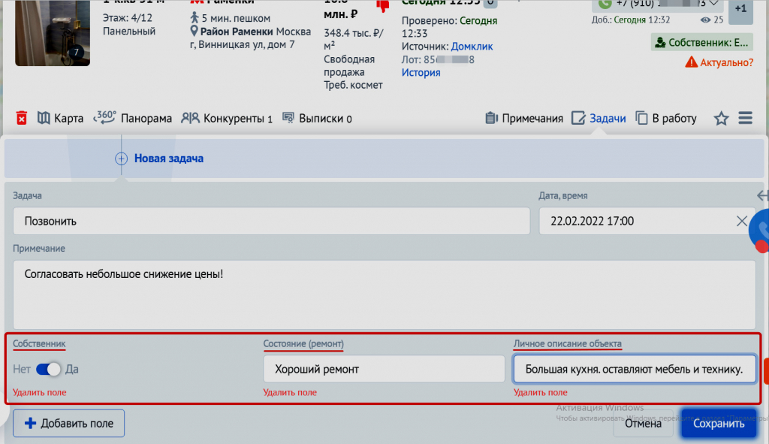Viewport: 769px width, 444px height.
Task: Open Примечания notes panel
Action: click(523, 118)
